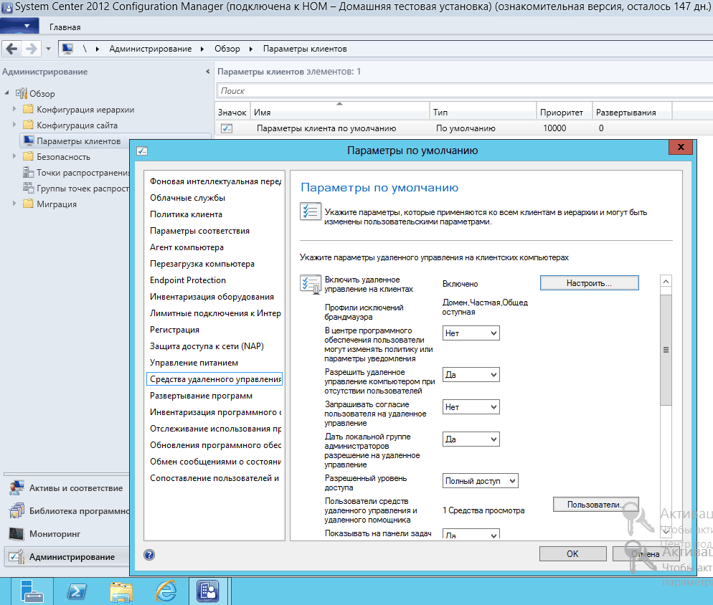
Task: Select the Параметры клиентов monitor icon in the tree
Action: click(28, 140)
